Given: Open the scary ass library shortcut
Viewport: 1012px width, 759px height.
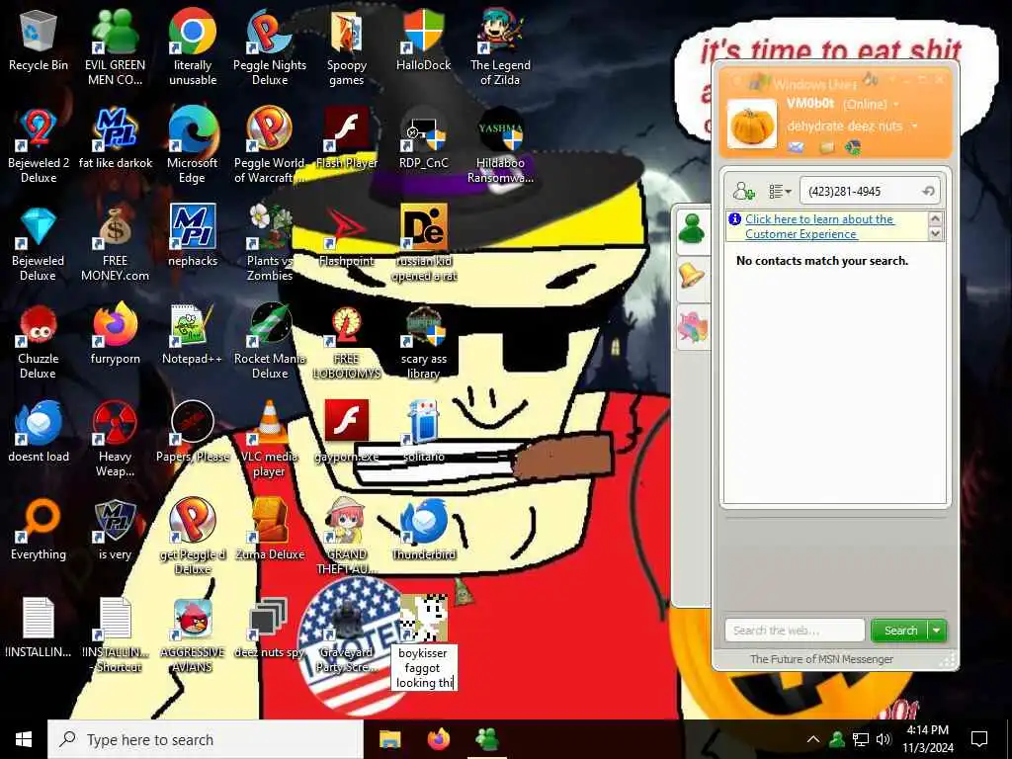Looking at the screenshot, I should click(423, 341).
